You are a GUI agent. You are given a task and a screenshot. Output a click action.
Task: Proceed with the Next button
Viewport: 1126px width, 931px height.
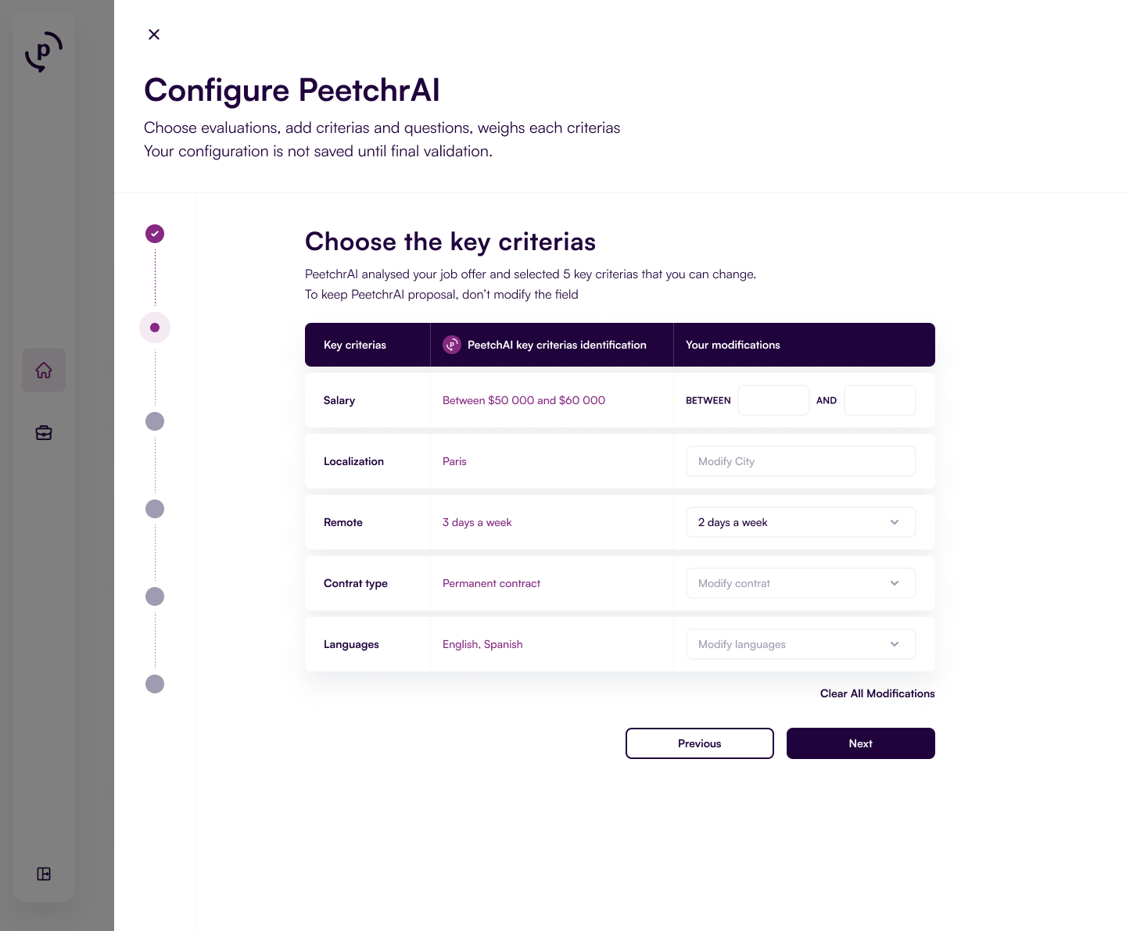point(861,743)
